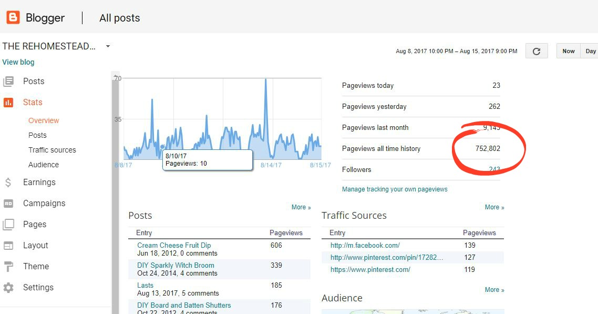598x314 pixels.
Task: Click the Pageviews last month label
Action: coord(375,127)
